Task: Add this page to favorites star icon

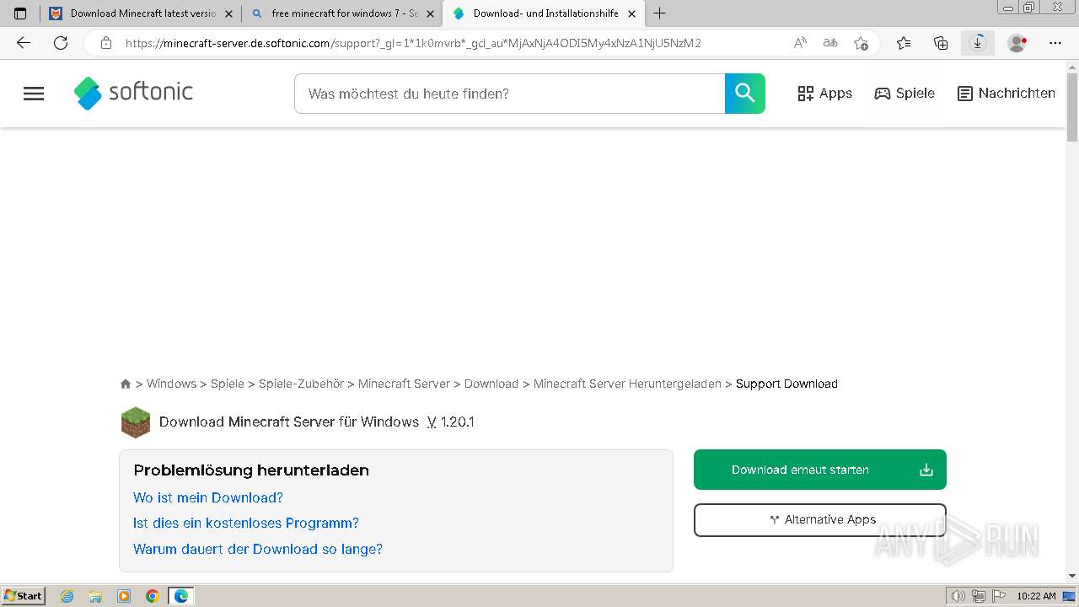Action: pos(861,43)
